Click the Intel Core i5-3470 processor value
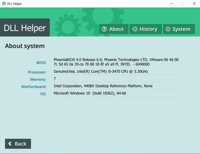The width and height of the screenshot is (200, 154). click(101, 71)
